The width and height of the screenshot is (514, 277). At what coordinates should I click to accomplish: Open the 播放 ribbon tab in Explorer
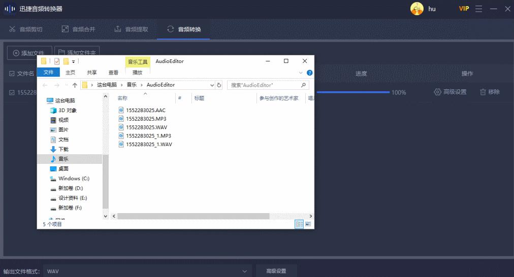(x=137, y=73)
